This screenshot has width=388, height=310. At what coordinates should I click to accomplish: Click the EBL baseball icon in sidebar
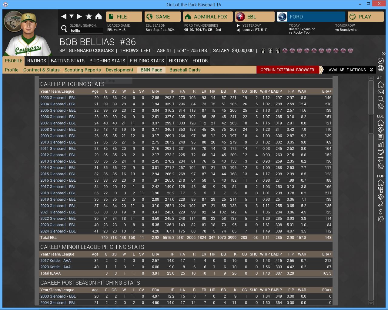(381, 152)
